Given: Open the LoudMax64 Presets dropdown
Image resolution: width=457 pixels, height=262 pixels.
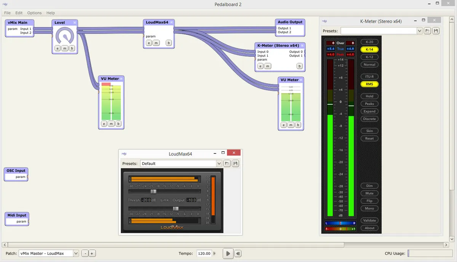Looking at the screenshot, I should point(219,163).
